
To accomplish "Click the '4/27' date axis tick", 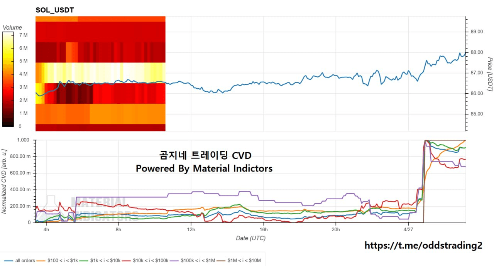I will click(408, 230).
